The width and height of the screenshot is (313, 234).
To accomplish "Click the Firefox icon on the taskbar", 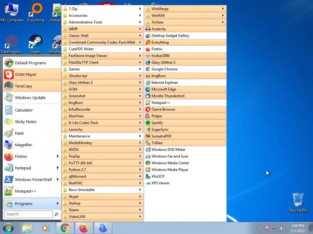I will click(x=84, y=228).
